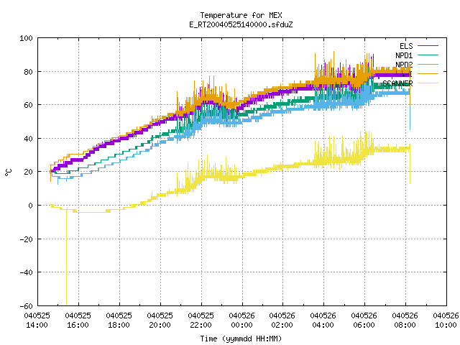The height and width of the screenshot is (345, 460).
Task: Click the y-axis value 60
Action: pos(29,105)
